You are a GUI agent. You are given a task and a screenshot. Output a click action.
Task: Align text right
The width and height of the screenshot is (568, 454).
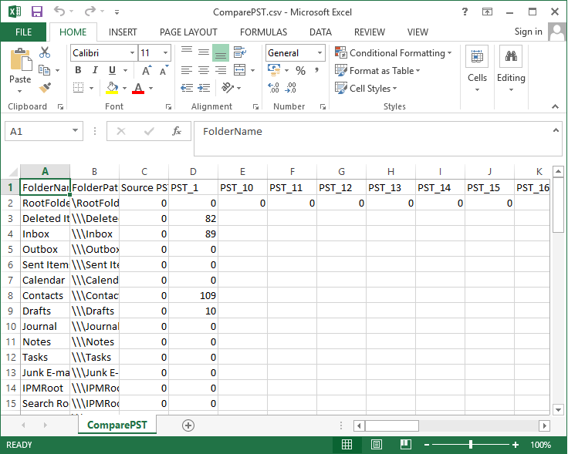point(221,70)
